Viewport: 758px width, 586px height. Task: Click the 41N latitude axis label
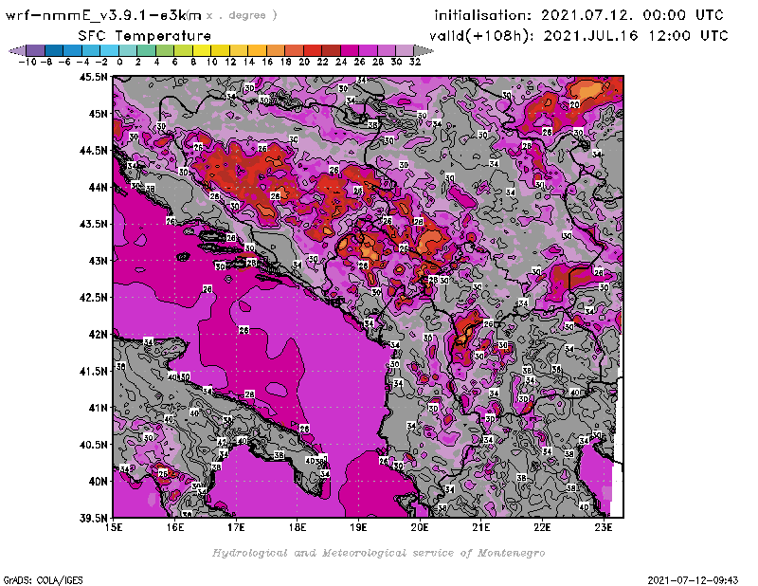99,408
